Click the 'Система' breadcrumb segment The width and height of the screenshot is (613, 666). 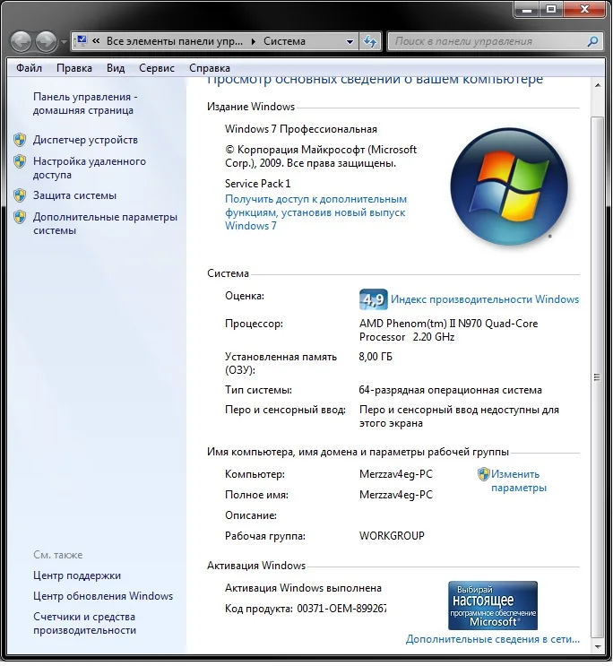pos(284,41)
